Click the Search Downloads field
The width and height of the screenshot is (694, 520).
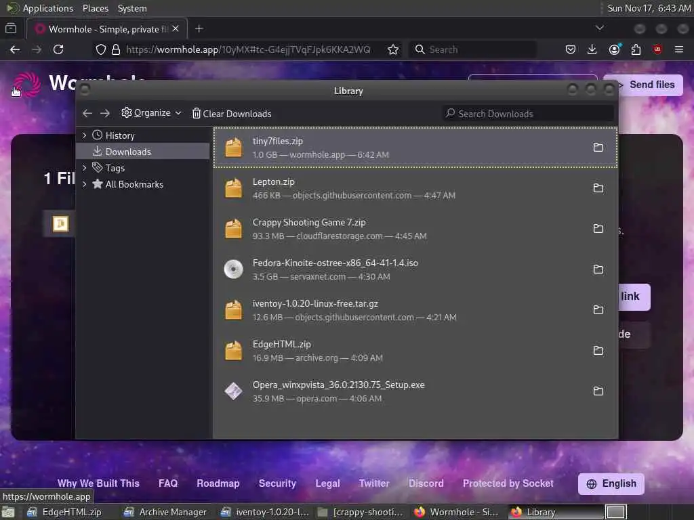click(x=528, y=114)
